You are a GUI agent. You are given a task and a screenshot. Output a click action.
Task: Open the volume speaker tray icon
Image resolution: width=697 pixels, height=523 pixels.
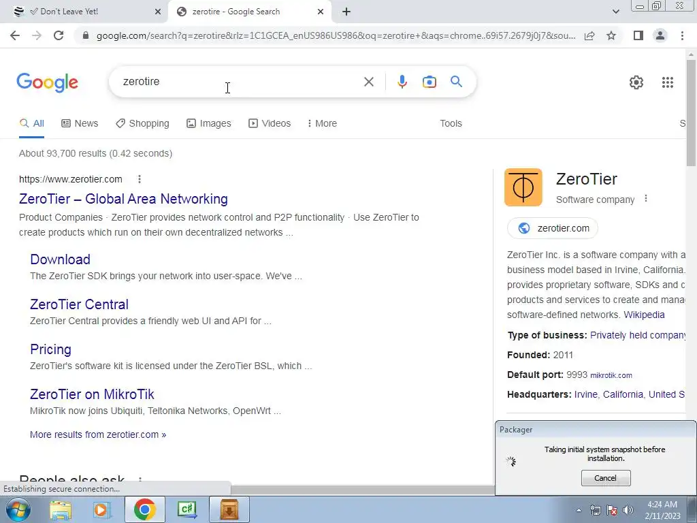click(x=628, y=510)
